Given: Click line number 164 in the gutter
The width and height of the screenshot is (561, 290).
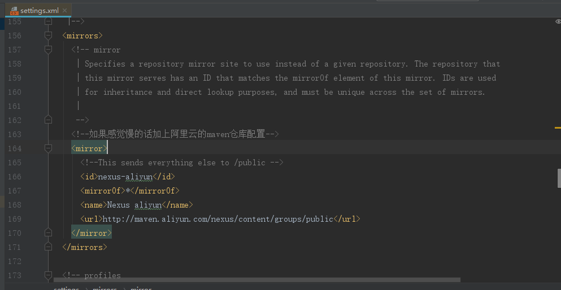Looking at the screenshot, I should (15, 148).
